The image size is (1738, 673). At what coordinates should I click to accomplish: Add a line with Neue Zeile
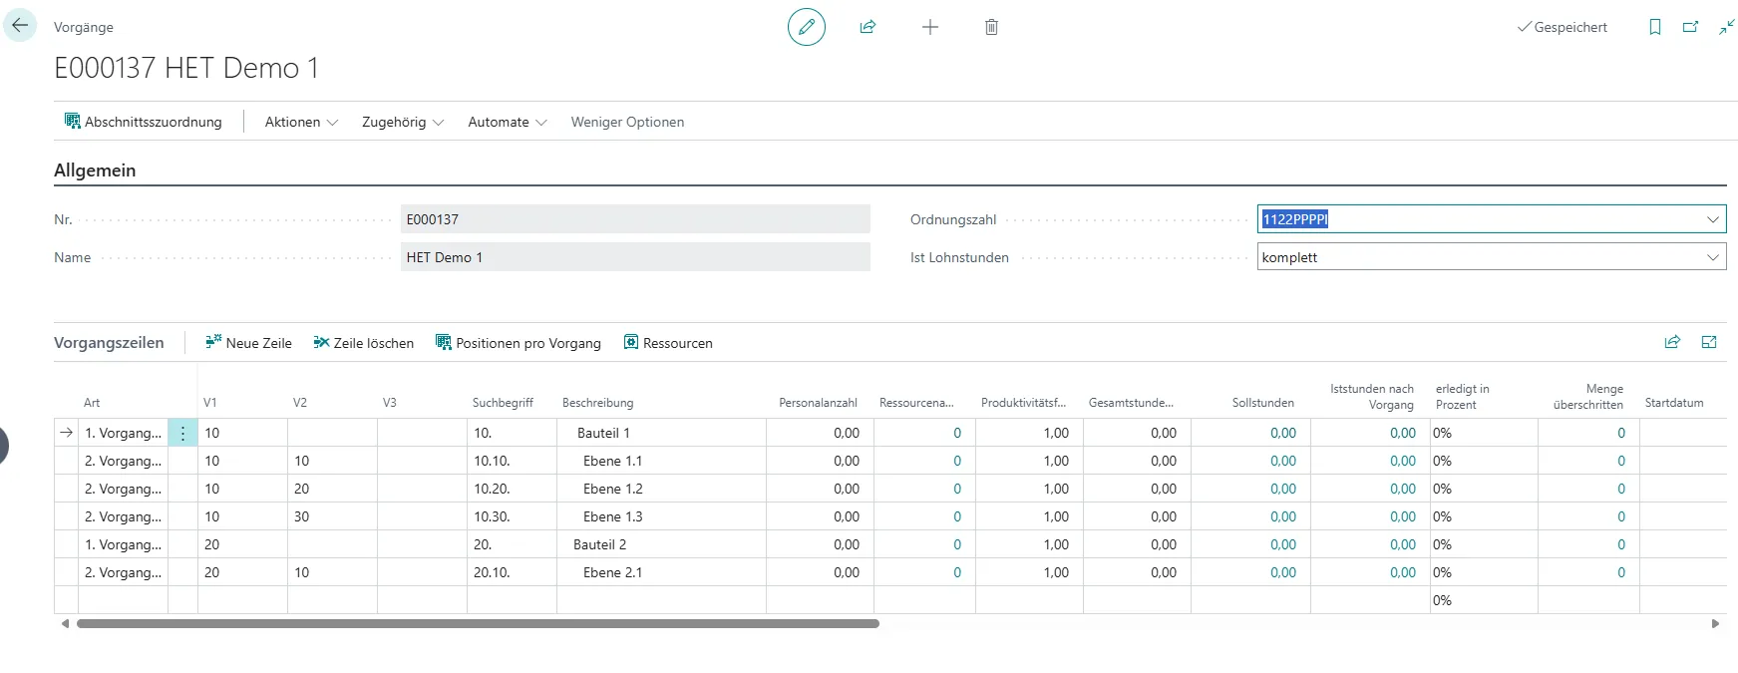coord(248,343)
